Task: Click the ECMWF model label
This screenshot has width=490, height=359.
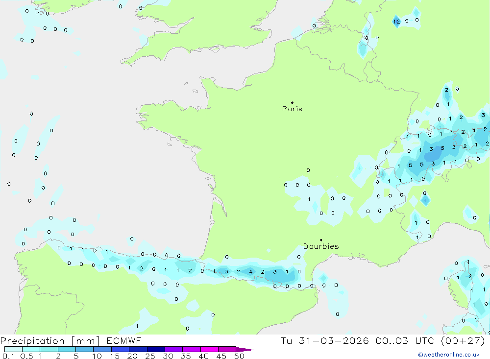Action: [x=124, y=341]
